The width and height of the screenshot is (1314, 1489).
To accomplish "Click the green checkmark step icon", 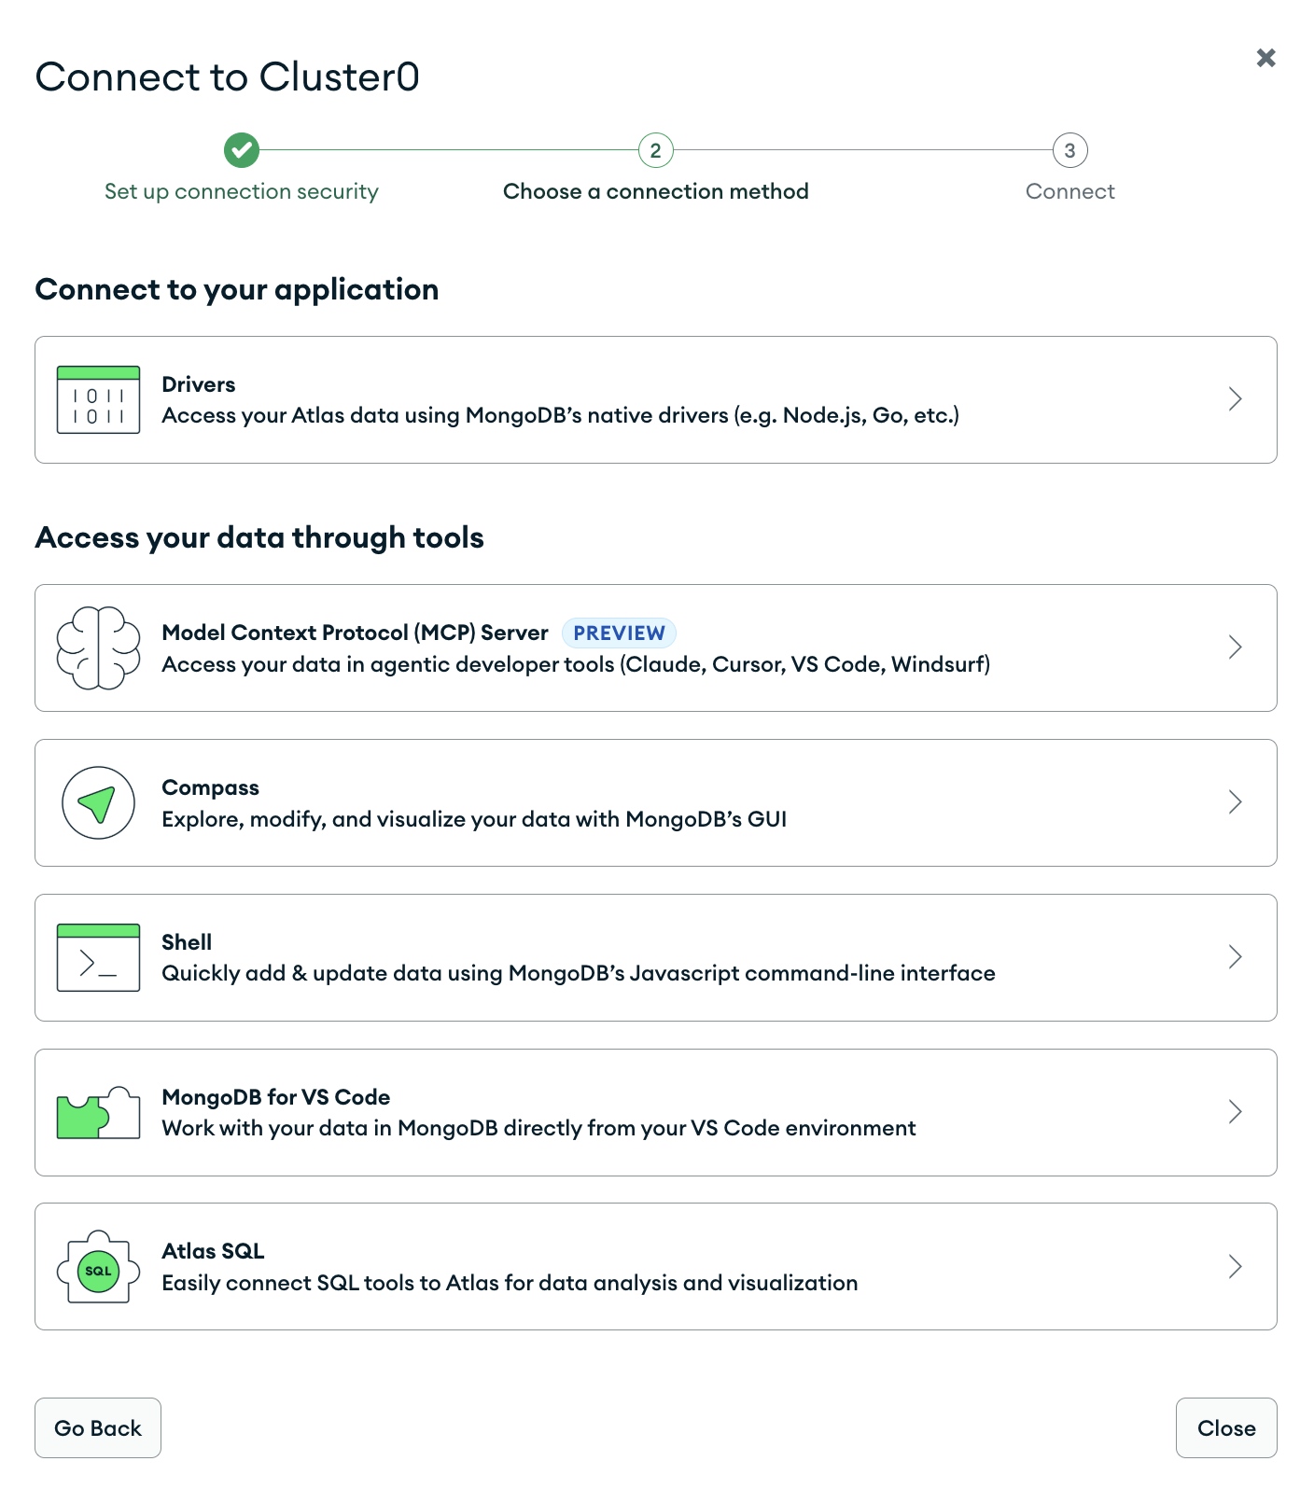I will pos(242,149).
